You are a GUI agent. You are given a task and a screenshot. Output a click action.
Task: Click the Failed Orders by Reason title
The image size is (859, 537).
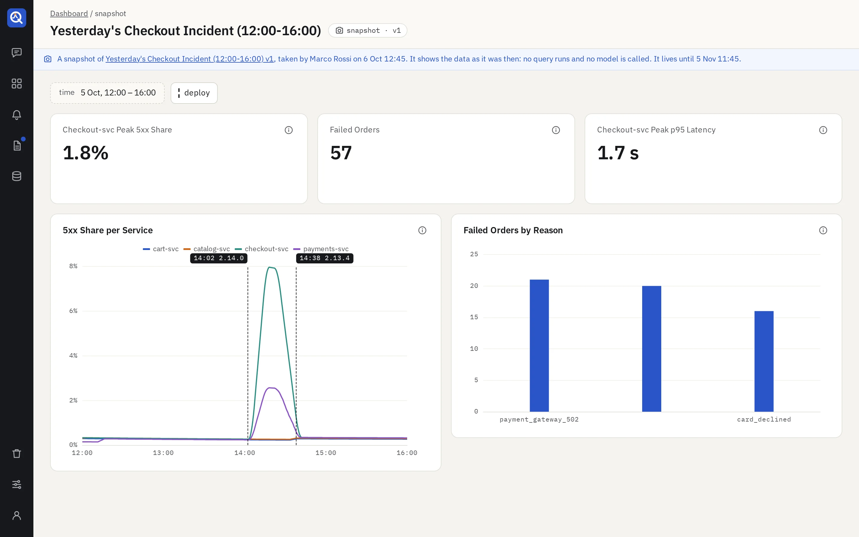pyautogui.click(x=513, y=231)
